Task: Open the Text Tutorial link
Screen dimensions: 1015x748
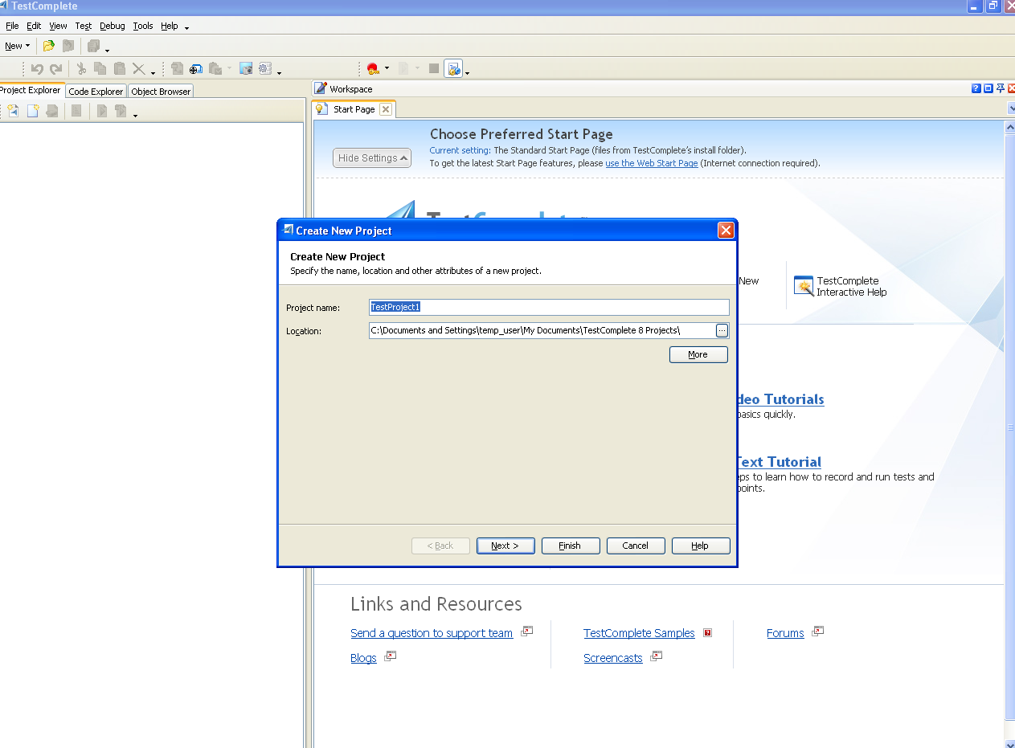Action: pos(778,462)
